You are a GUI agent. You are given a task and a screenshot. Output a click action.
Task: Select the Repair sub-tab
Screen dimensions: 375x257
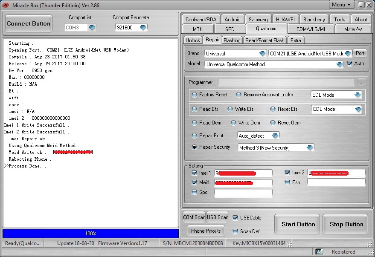click(212, 40)
